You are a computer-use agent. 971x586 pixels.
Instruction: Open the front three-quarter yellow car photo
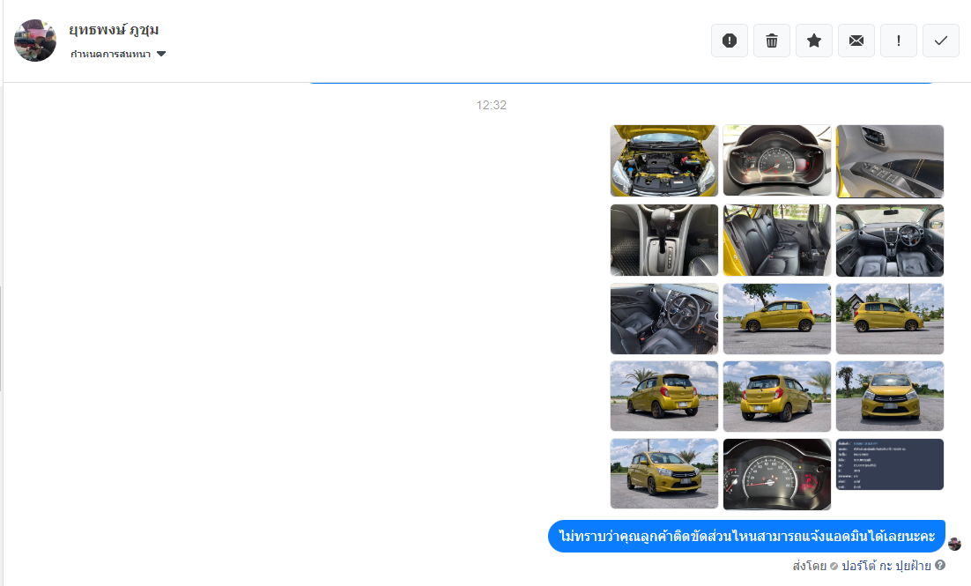pyautogui.click(x=664, y=474)
